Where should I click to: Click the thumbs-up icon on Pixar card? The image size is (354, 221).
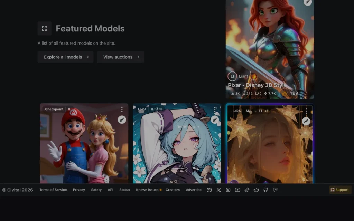[284, 93]
